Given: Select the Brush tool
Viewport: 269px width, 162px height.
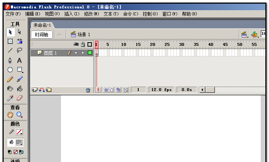Looking at the screenshot, I should [x=19, y=79].
